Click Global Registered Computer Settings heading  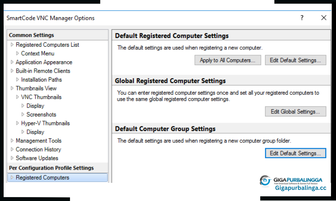click(x=170, y=81)
